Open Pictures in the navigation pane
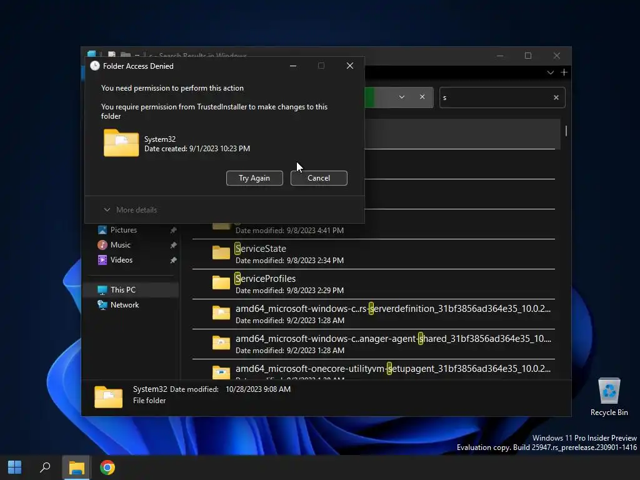The height and width of the screenshot is (480, 640). pyautogui.click(x=124, y=230)
